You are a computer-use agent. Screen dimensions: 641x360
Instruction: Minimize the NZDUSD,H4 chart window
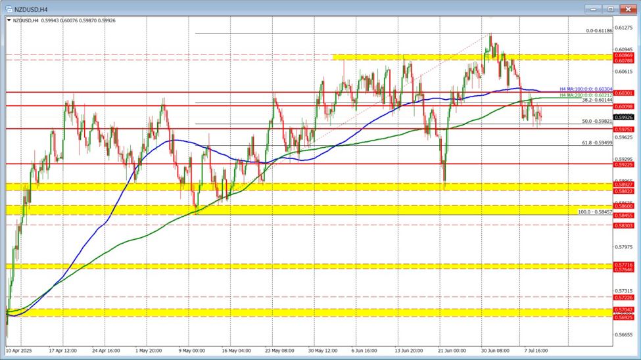pos(593,9)
